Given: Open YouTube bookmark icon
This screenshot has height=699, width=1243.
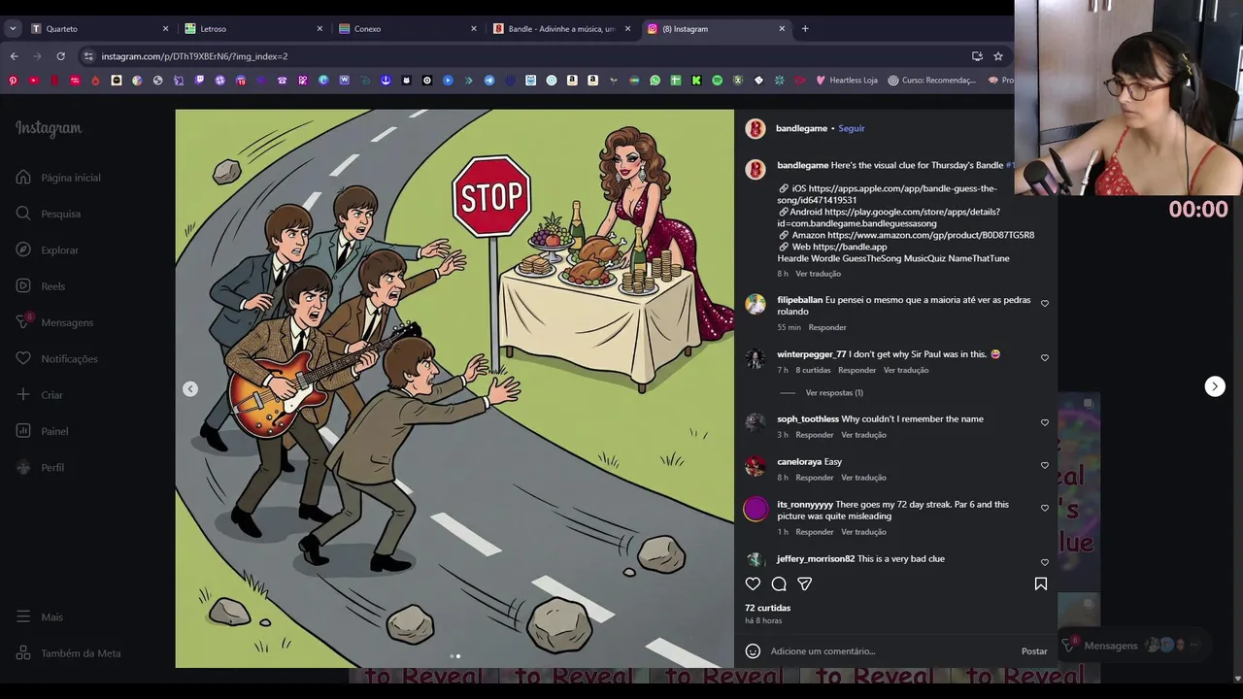Looking at the screenshot, I should (x=33, y=81).
